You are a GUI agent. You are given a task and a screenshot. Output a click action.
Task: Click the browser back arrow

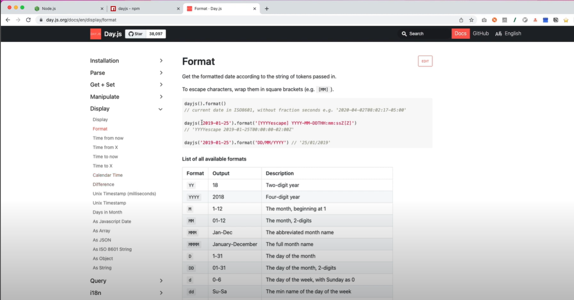8,20
